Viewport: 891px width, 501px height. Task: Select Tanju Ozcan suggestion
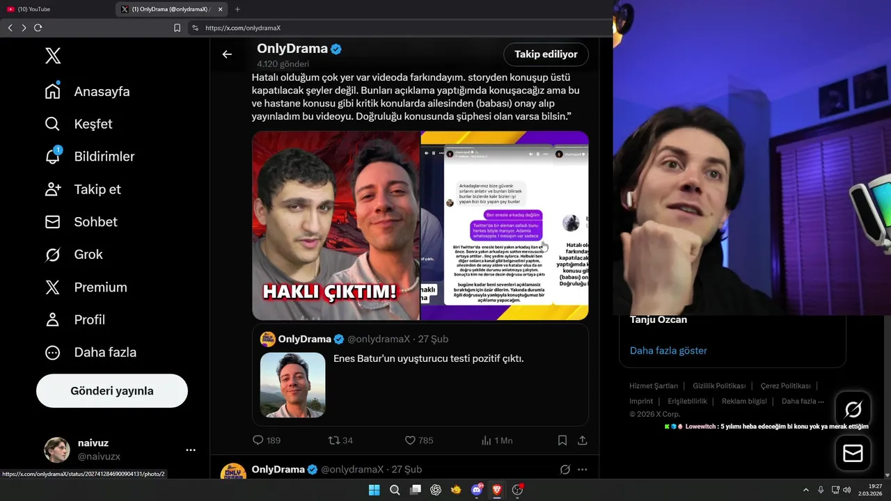[x=659, y=320]
